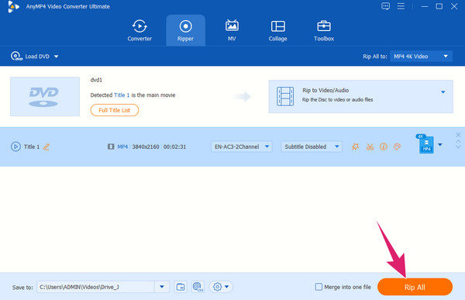465x300 pixels.
Task: Open the Subtitle Disabled dropdown
Action: tap(312, 147)
